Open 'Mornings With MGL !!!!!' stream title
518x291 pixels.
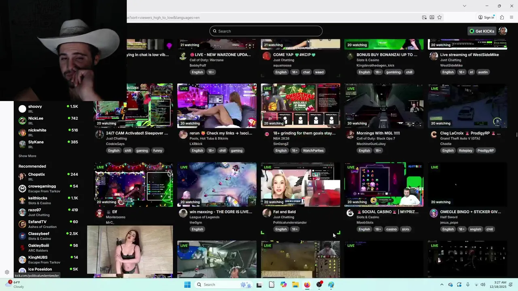pos(378,133)
